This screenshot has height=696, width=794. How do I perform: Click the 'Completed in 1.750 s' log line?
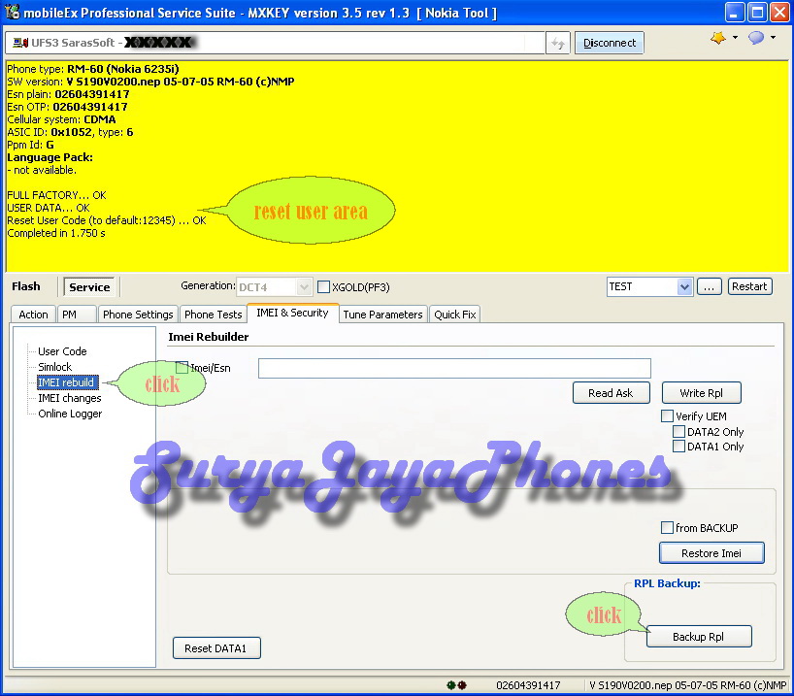pos(56,233)
